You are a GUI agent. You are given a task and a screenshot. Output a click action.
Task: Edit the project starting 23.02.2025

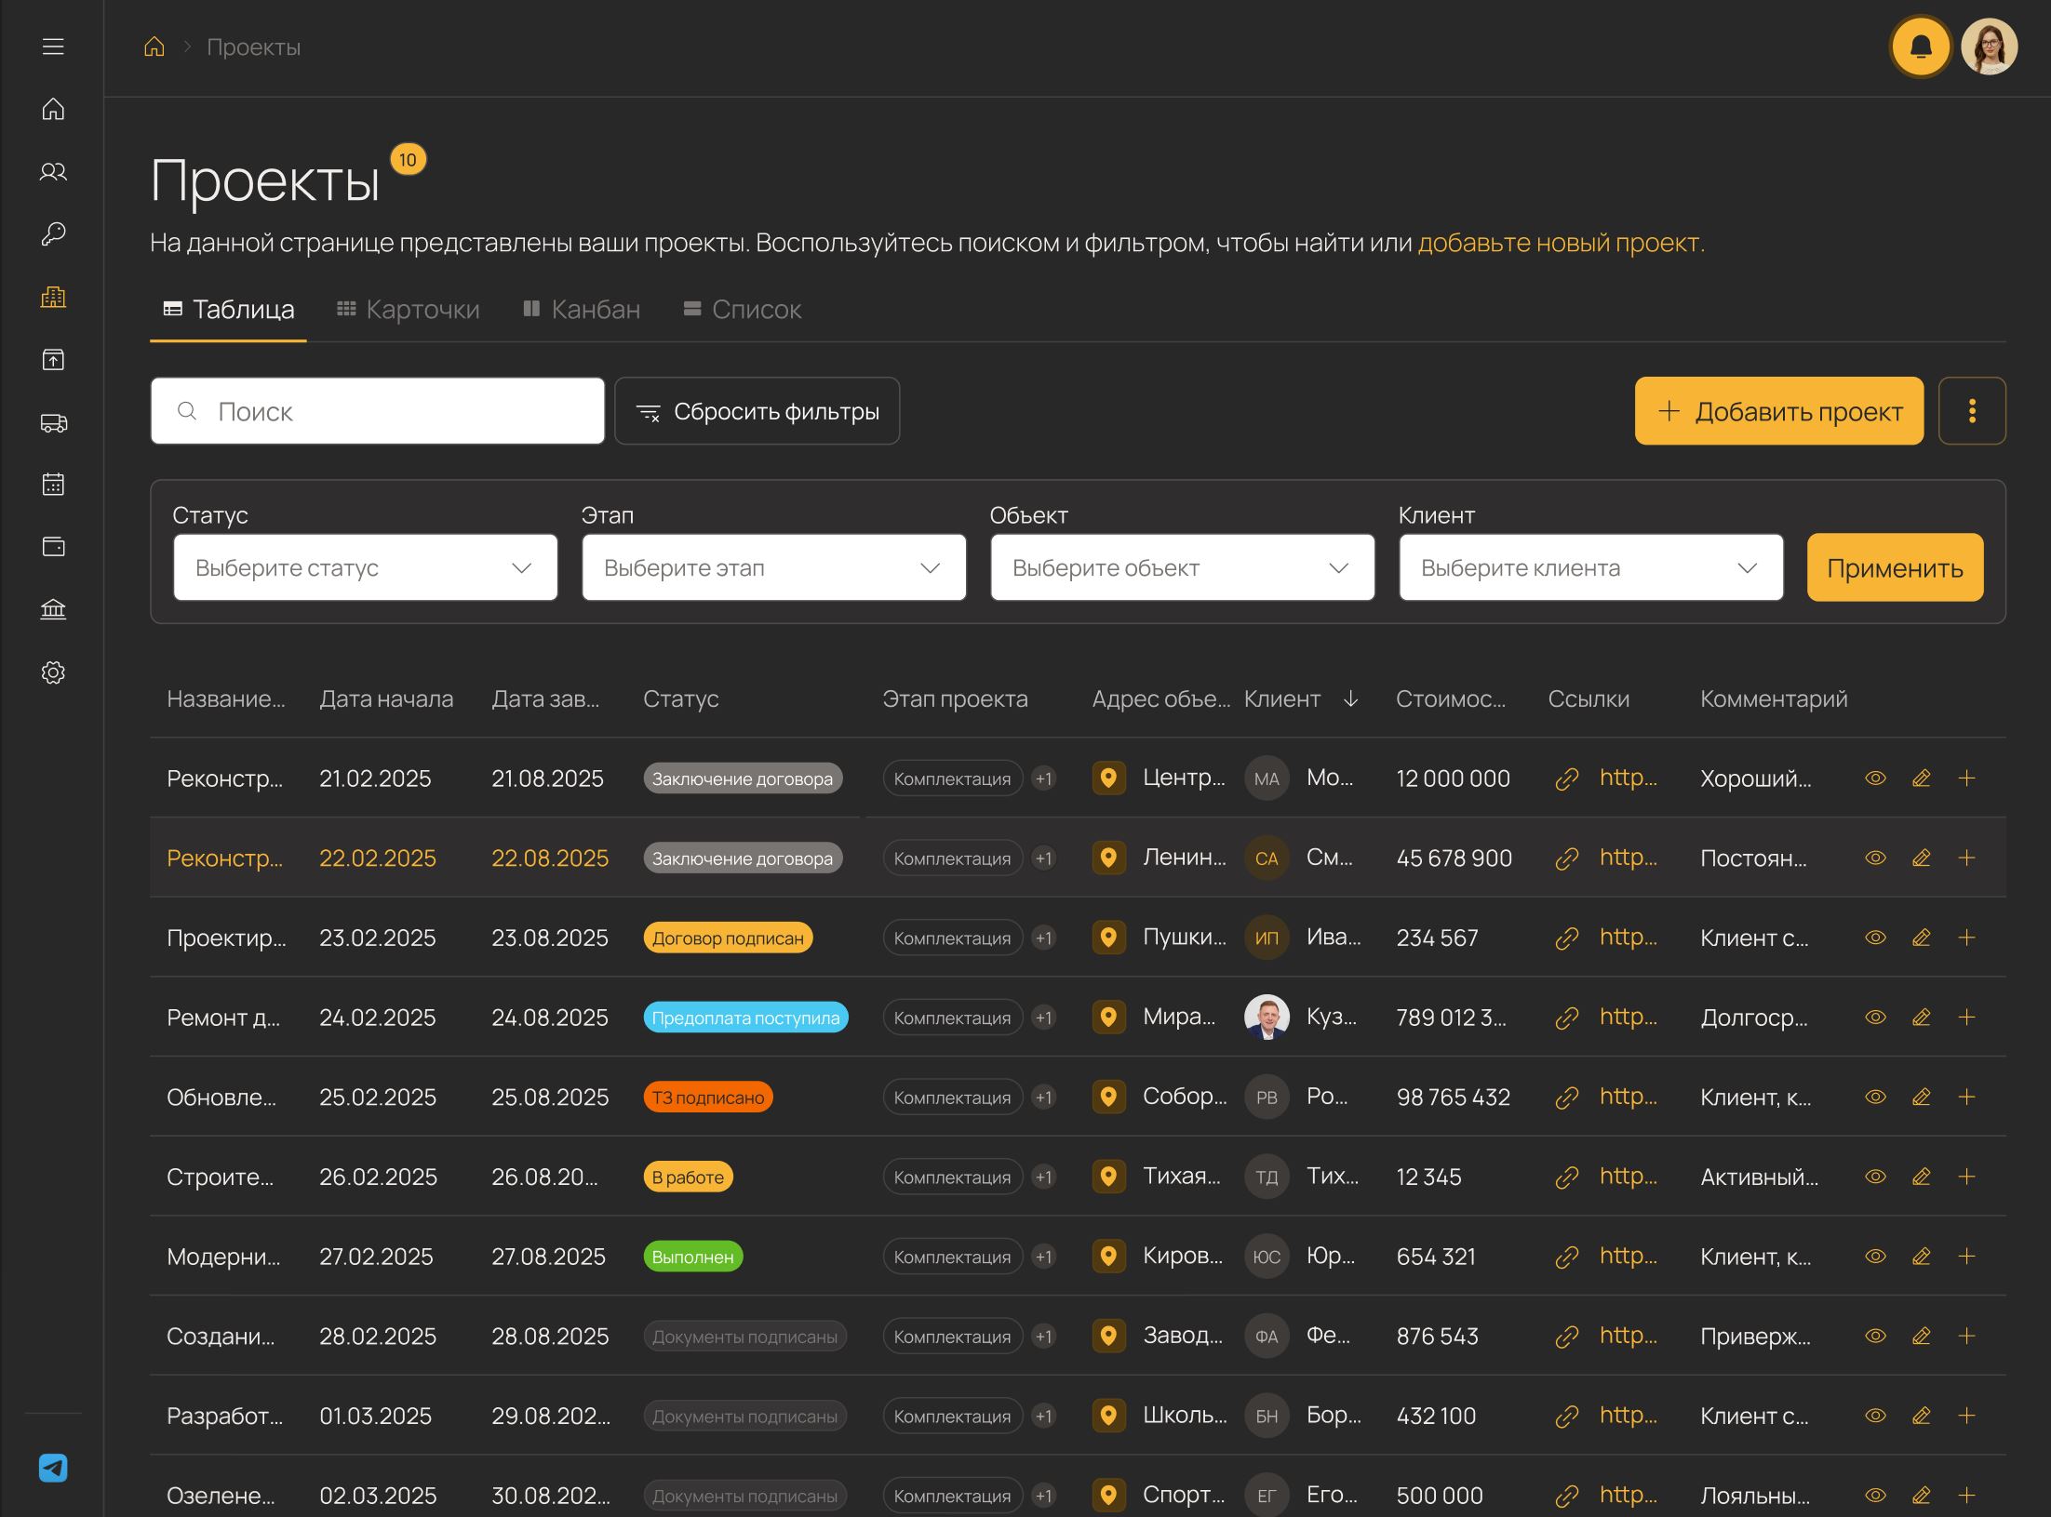click(x=1921, y=938)
